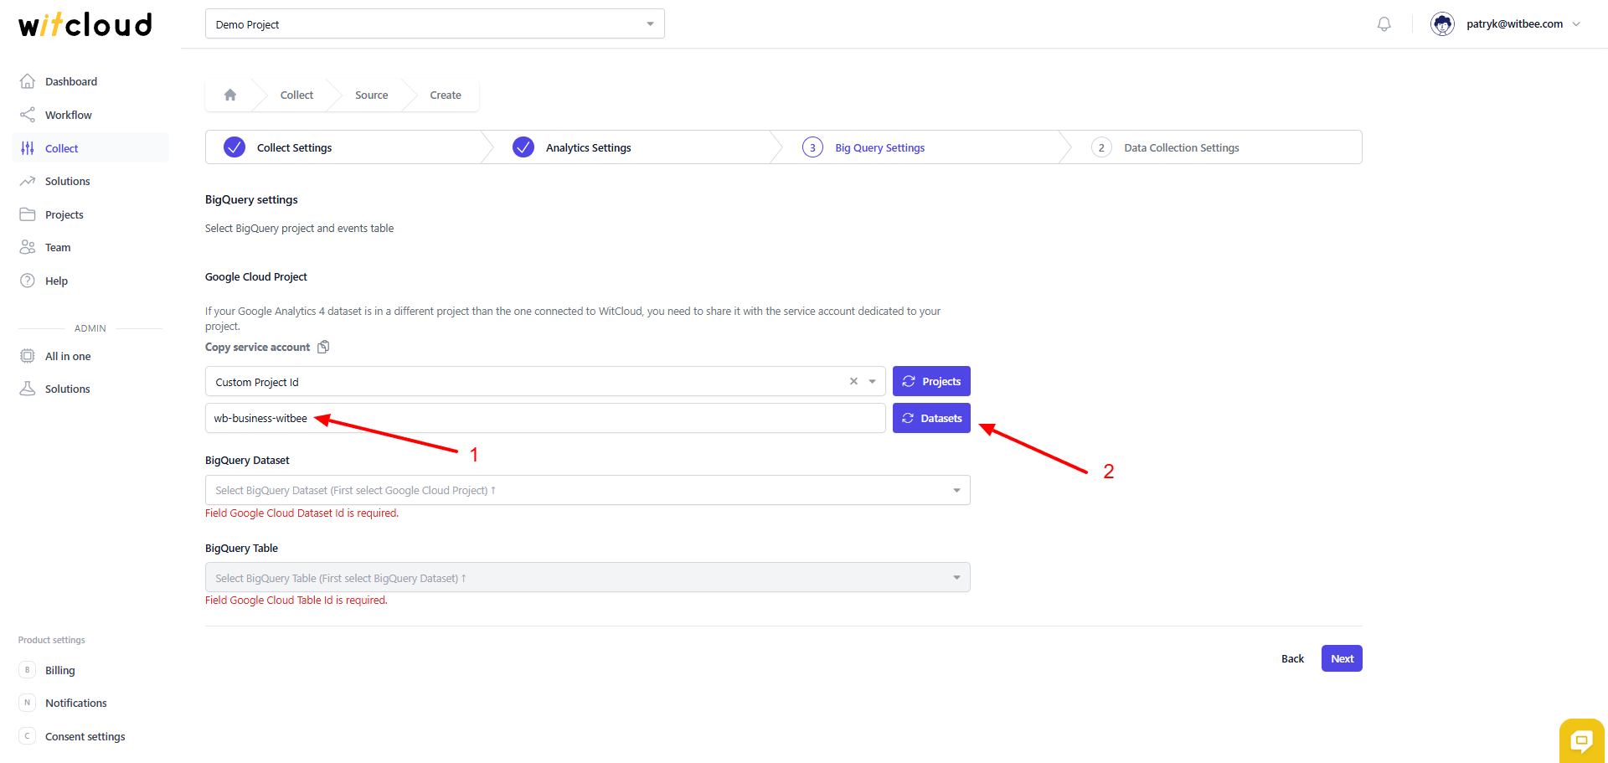
Task: Expand the user account menu chevron
Action: tap(1576, 24)
